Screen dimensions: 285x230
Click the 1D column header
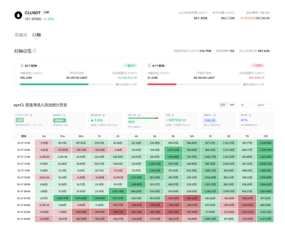pyautogui.click(x=210, y=136)
